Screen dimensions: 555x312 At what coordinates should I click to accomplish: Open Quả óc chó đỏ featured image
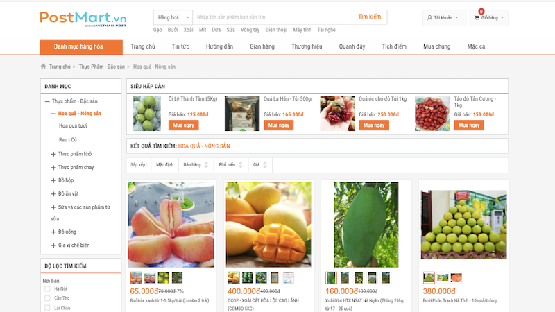tap(337, 114)
